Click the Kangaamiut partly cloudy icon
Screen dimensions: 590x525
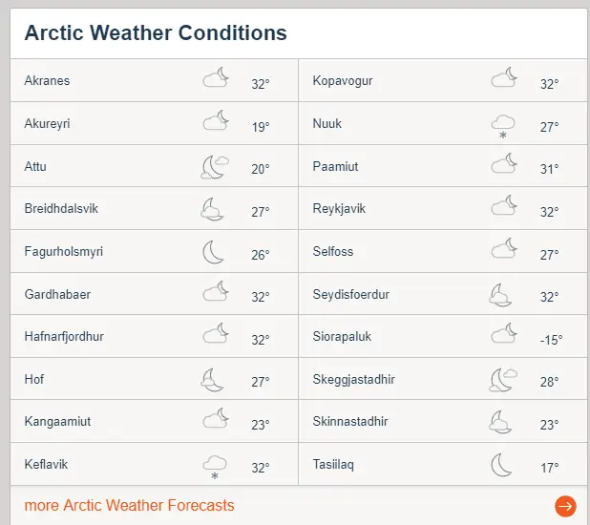217,418
